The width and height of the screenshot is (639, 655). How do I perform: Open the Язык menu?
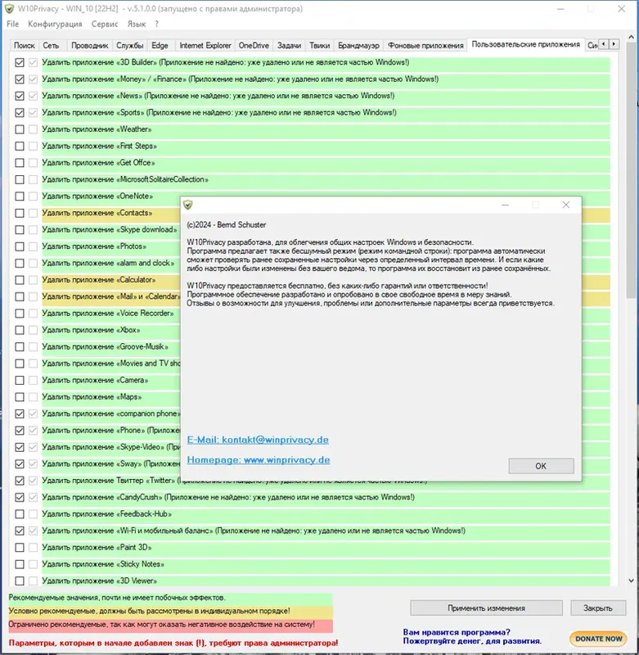coord(137,25)
